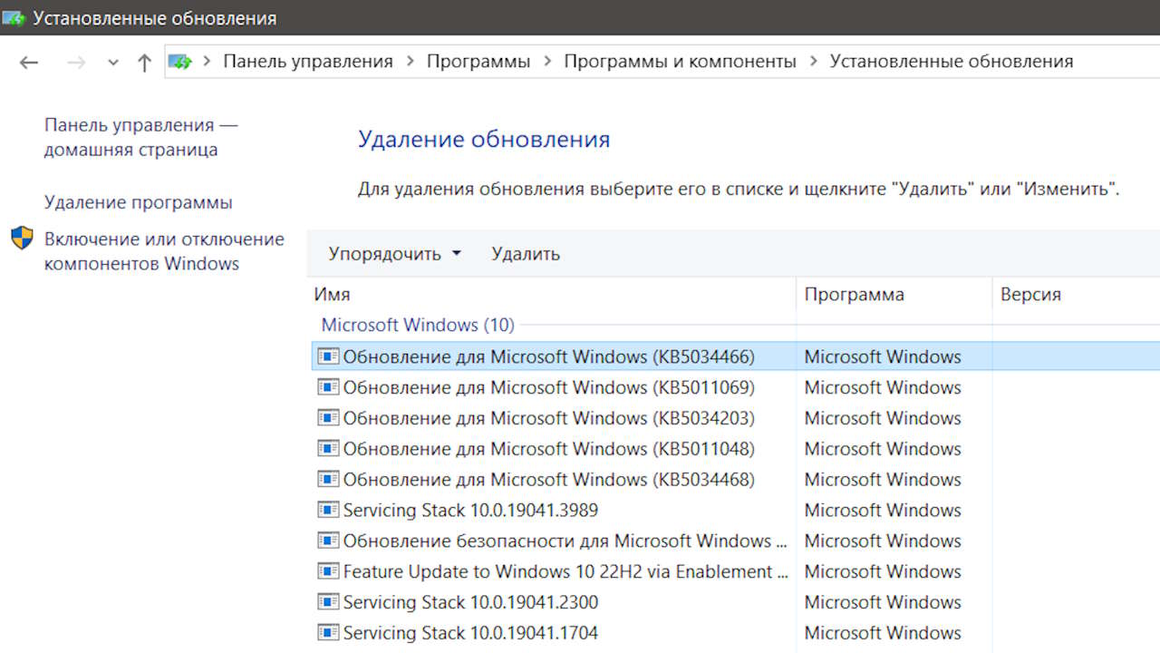Screen dimensions: 1160x653
Task: Select Servicing Stack 10.0.19041.3989 row name
Action: [x=470, y=510]
